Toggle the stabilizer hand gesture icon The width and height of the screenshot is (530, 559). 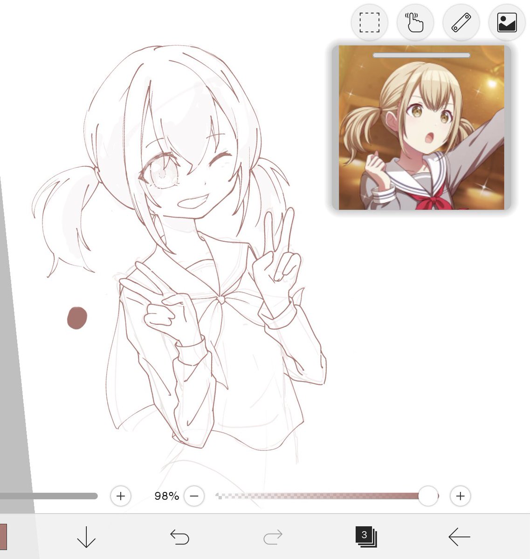pyautogui.click(x=415, y=22)
